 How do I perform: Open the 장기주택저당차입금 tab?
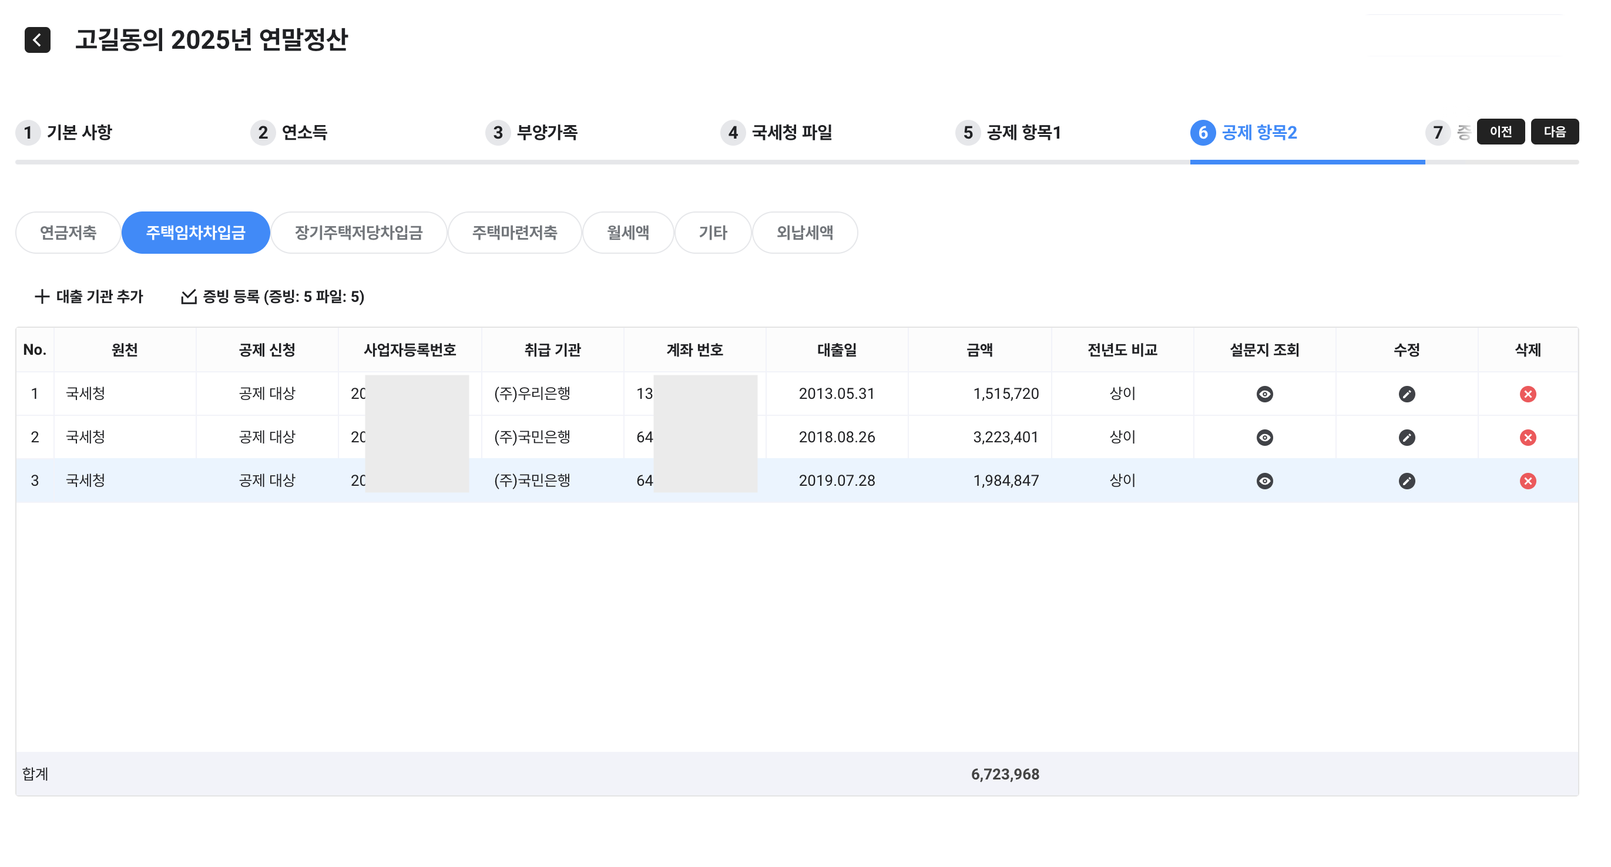[x=358, y=233]
